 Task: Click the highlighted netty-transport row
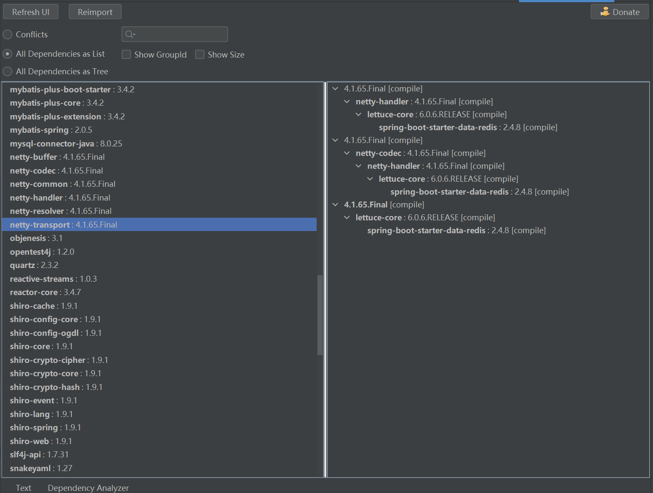(x=159, y=225)
